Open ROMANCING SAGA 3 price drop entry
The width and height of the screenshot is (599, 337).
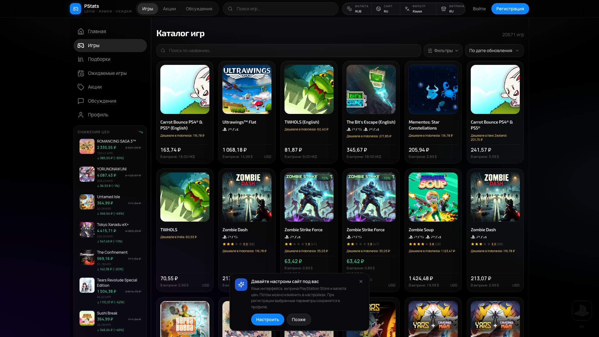click(110, 149)
